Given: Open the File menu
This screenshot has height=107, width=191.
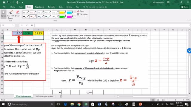Looking at the screenshot, I should 4,7.
